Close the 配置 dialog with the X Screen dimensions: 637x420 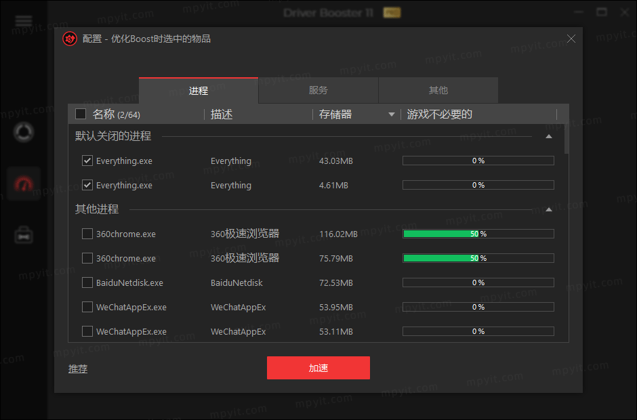pos(571,39)
